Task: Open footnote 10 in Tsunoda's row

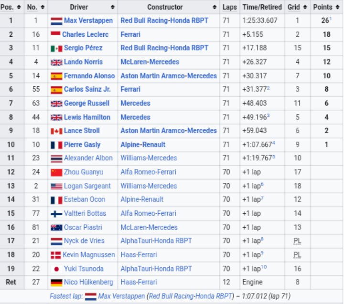Action: coord(264,267)
